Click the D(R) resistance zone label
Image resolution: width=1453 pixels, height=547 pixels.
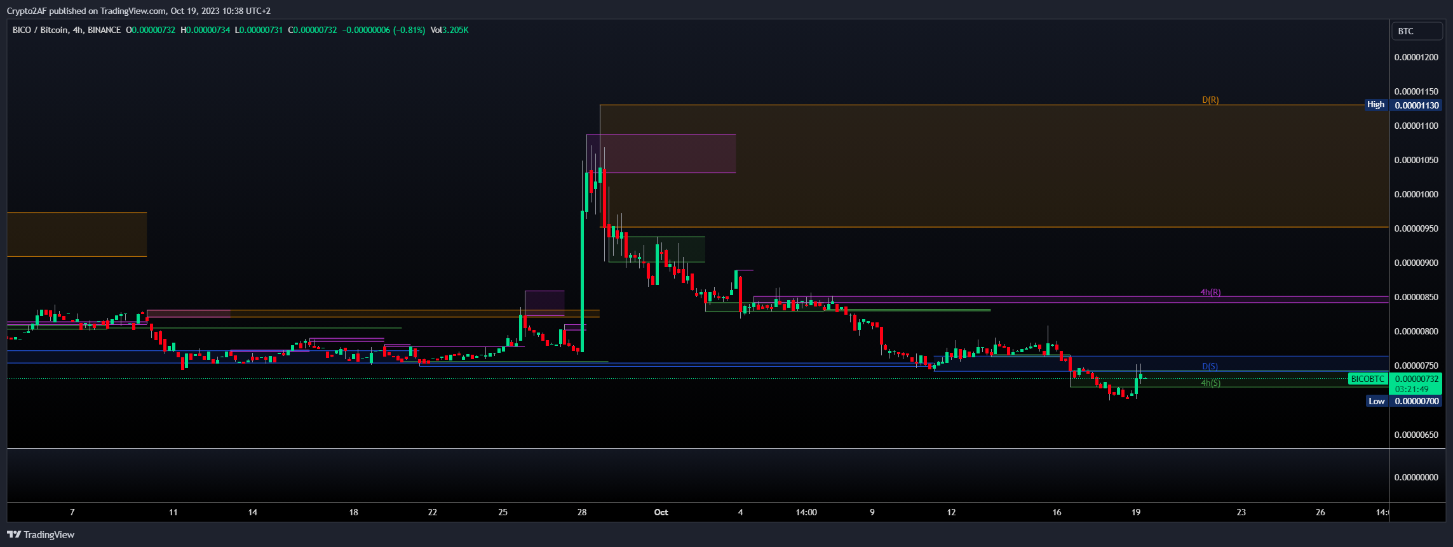[1210, 100]
